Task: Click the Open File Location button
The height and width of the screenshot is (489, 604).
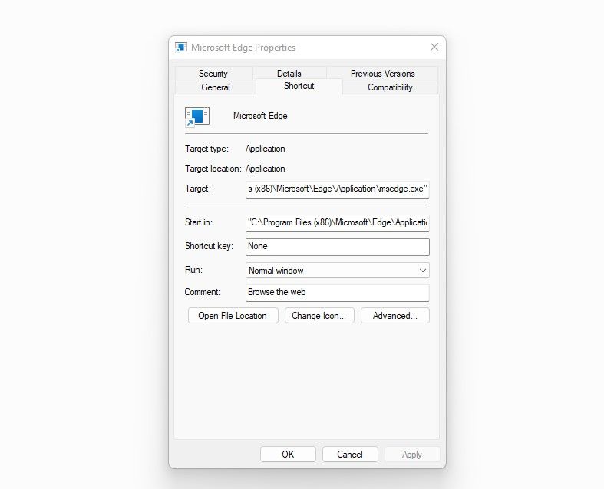Action: click(x=233, y=316)
